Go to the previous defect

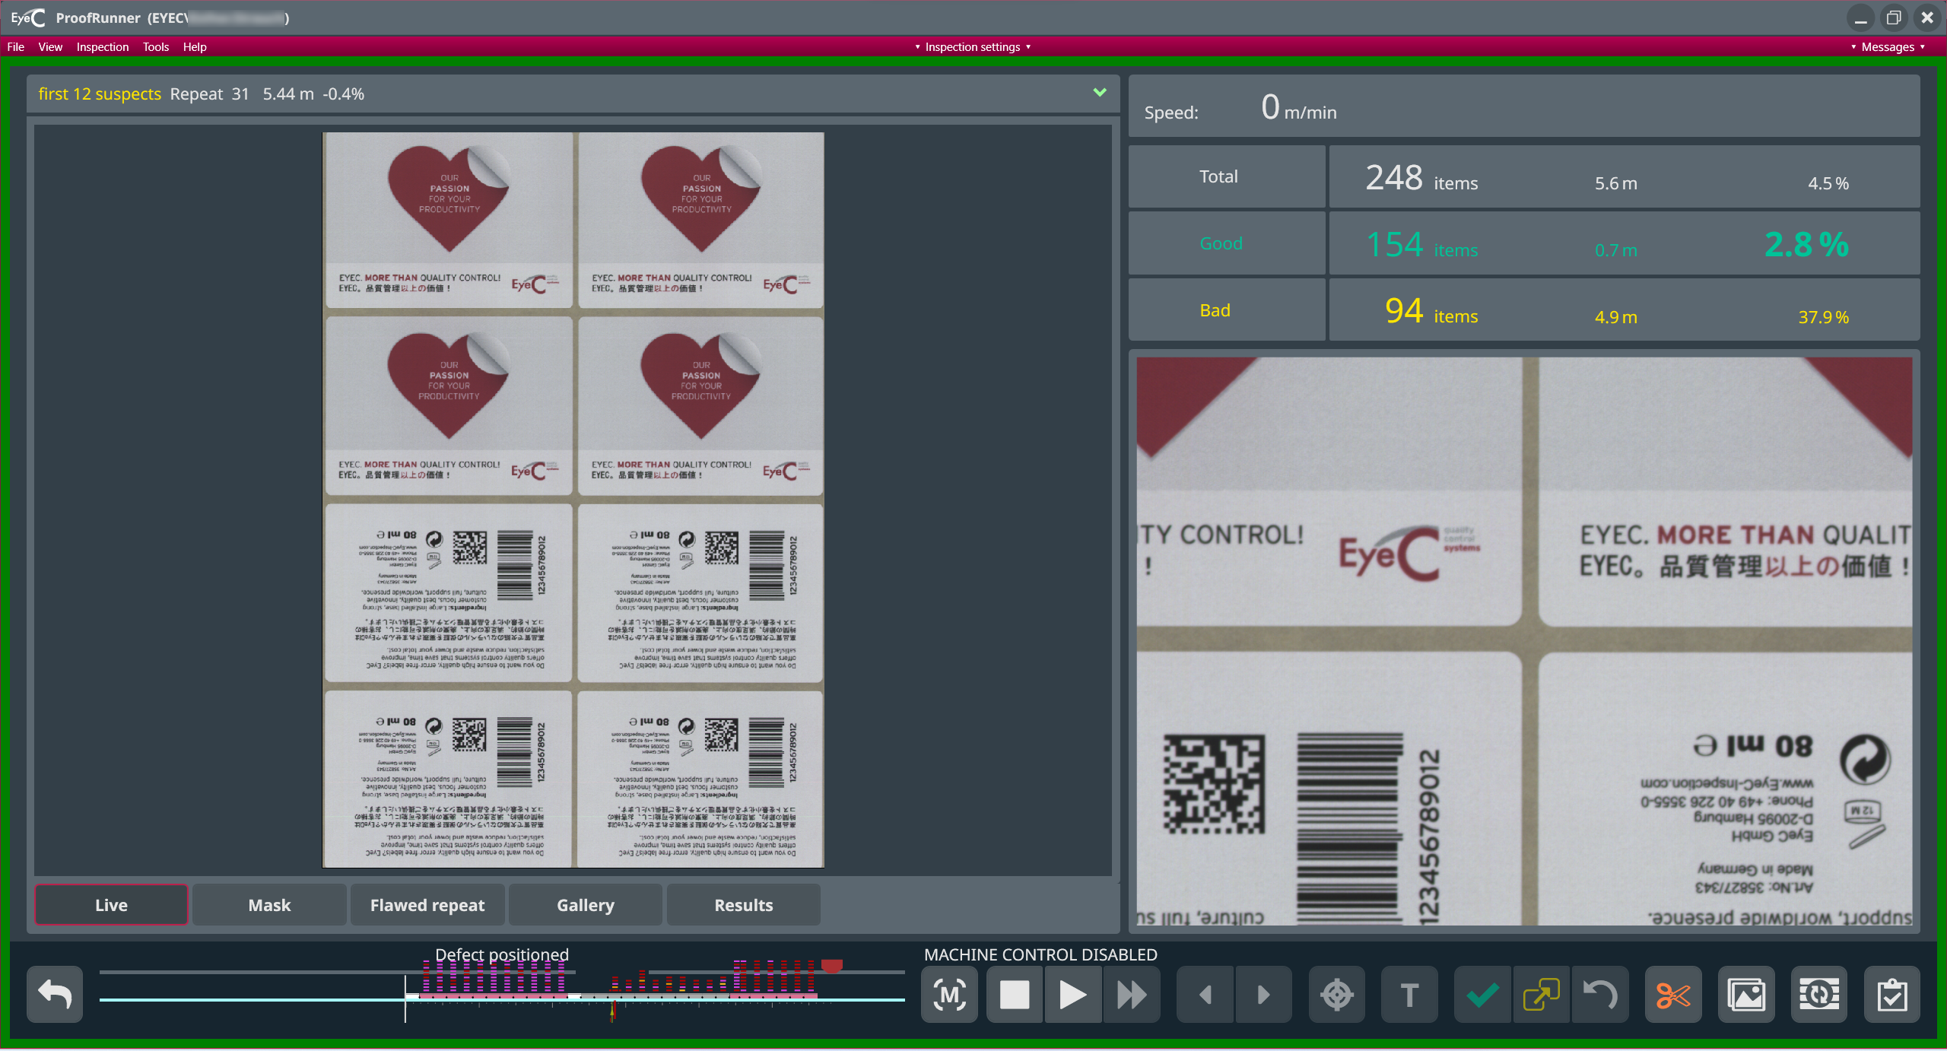[1205, 994]
